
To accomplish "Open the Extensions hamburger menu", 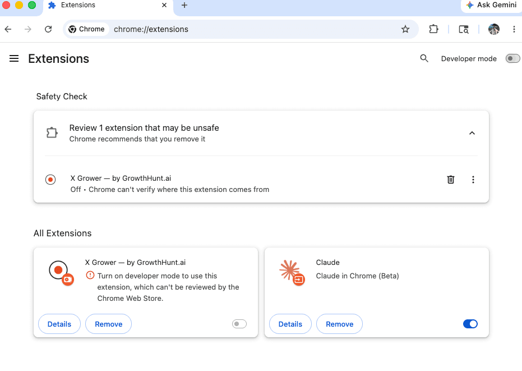I will (14, 59).
